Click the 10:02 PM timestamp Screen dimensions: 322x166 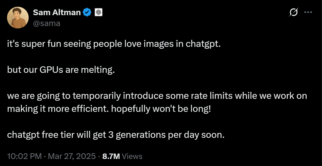pos(24,156)
